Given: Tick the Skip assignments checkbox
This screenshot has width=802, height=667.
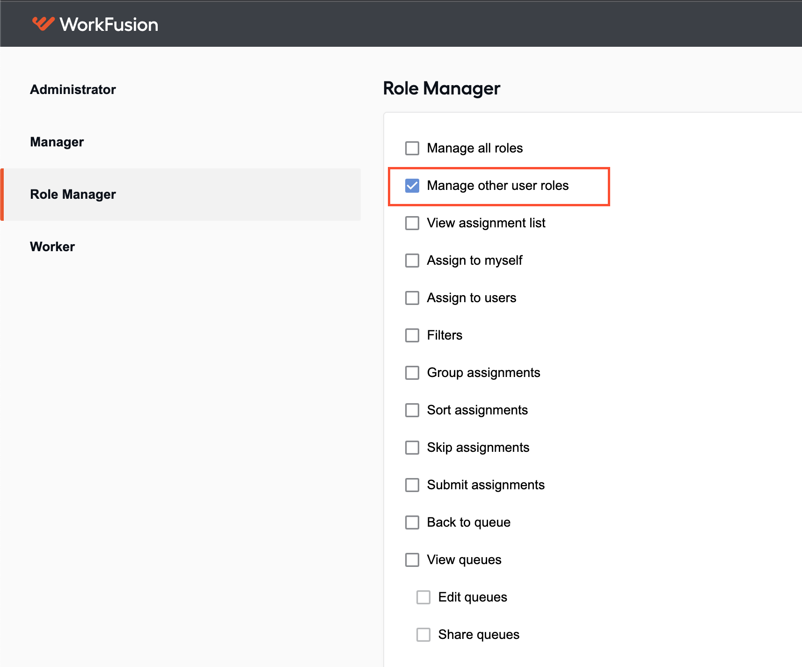Looking at the screenshot, I should pyautogui.click(x=412, y=448).
